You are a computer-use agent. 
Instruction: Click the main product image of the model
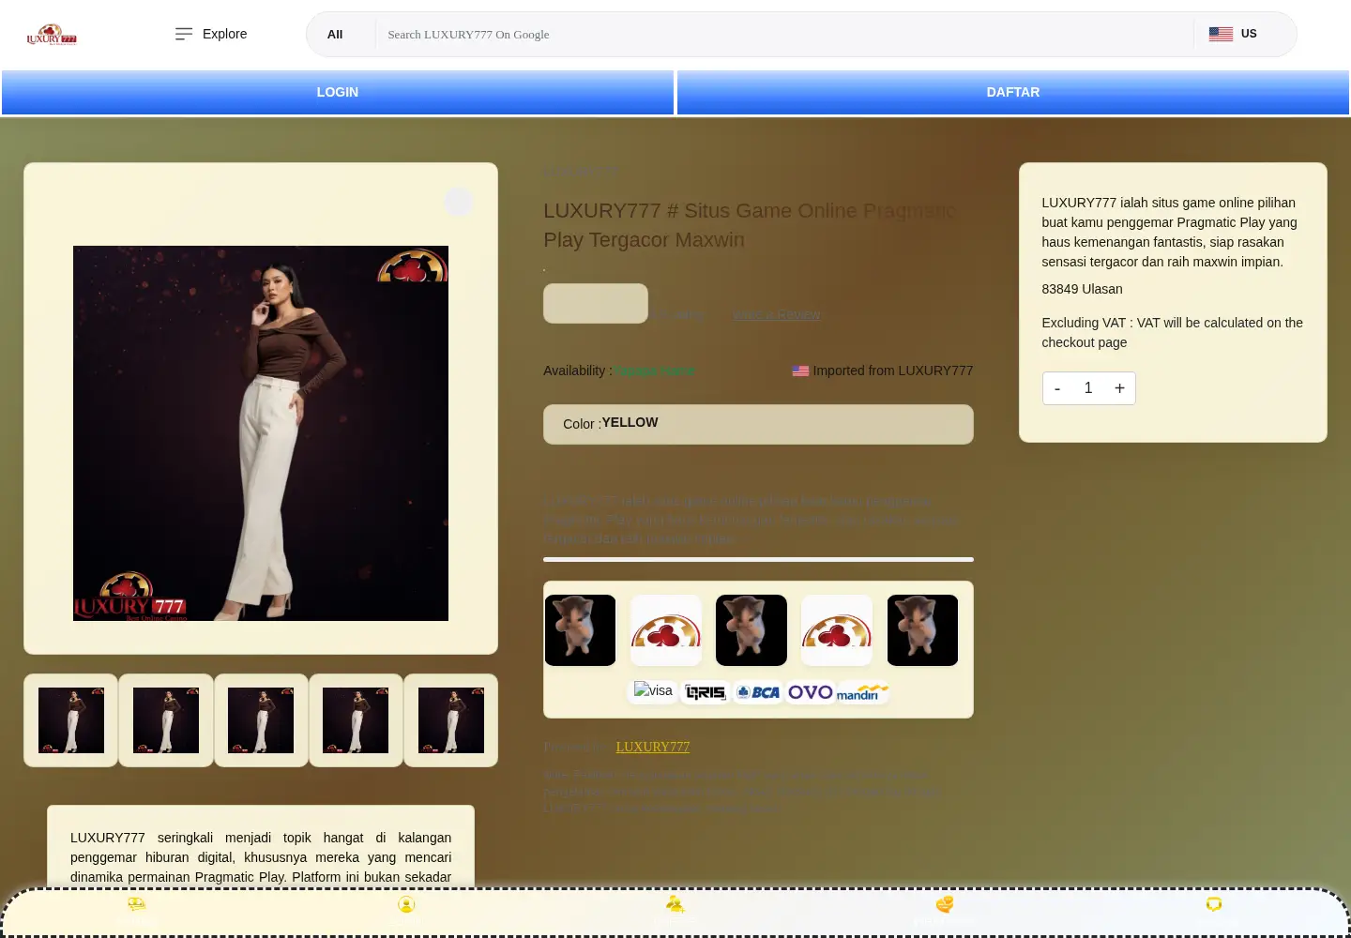[261, 433]
